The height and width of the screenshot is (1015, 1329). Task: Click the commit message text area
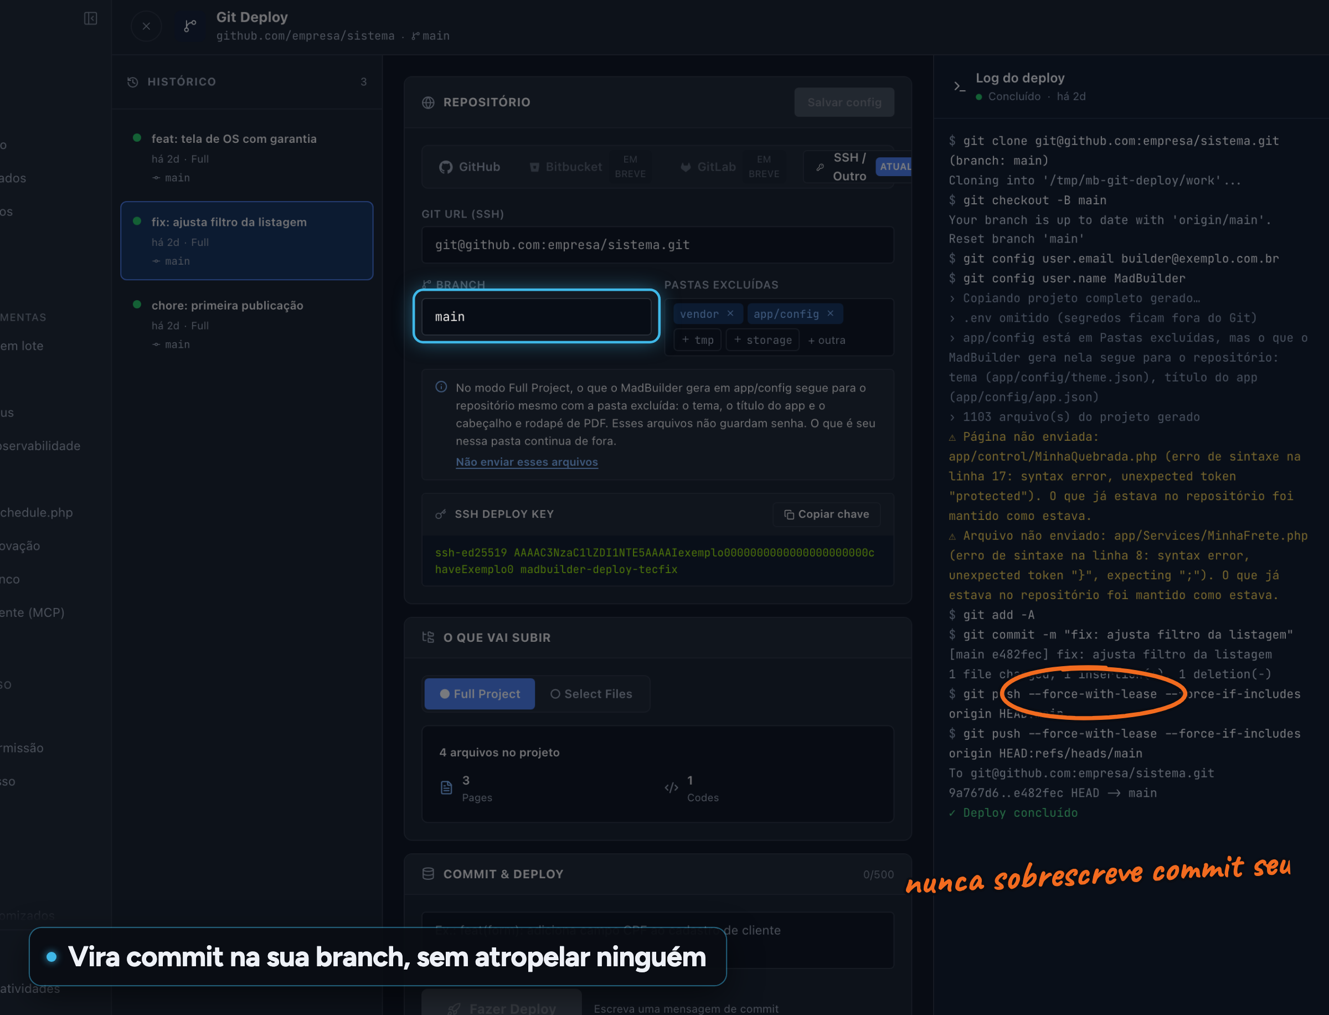657,940
